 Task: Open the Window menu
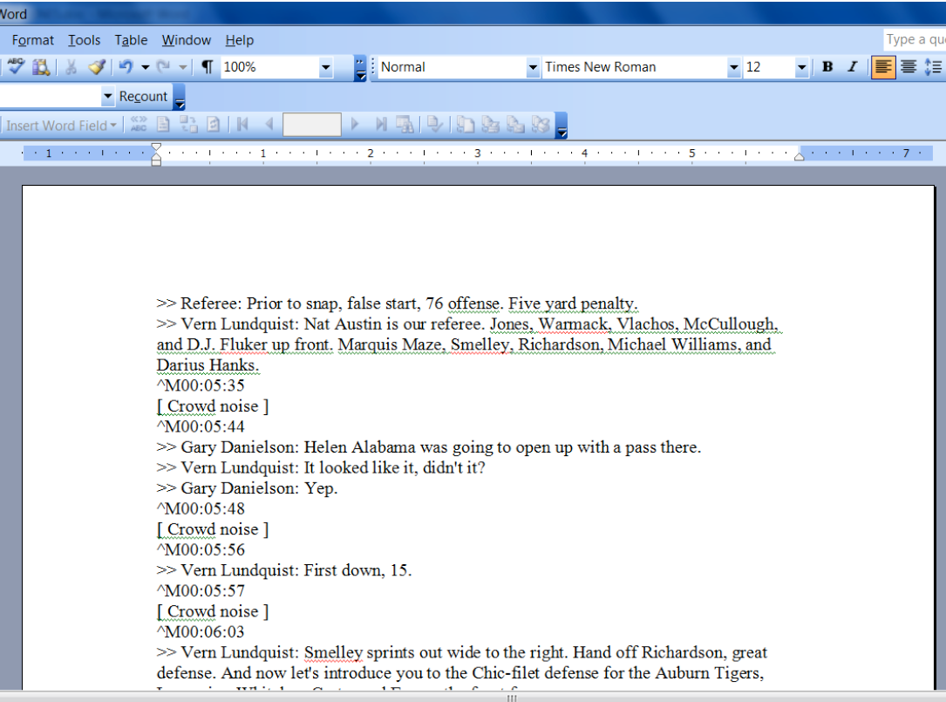coord(187,40)
